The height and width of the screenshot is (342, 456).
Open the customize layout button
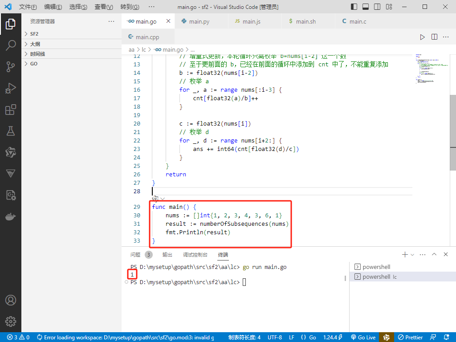tap(389, 7)
